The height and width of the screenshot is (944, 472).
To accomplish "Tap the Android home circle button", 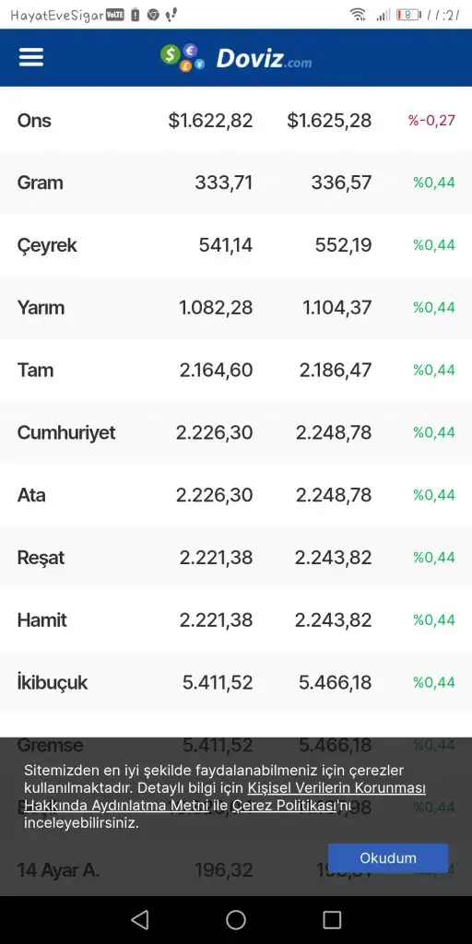I will (x=236, y=919).
